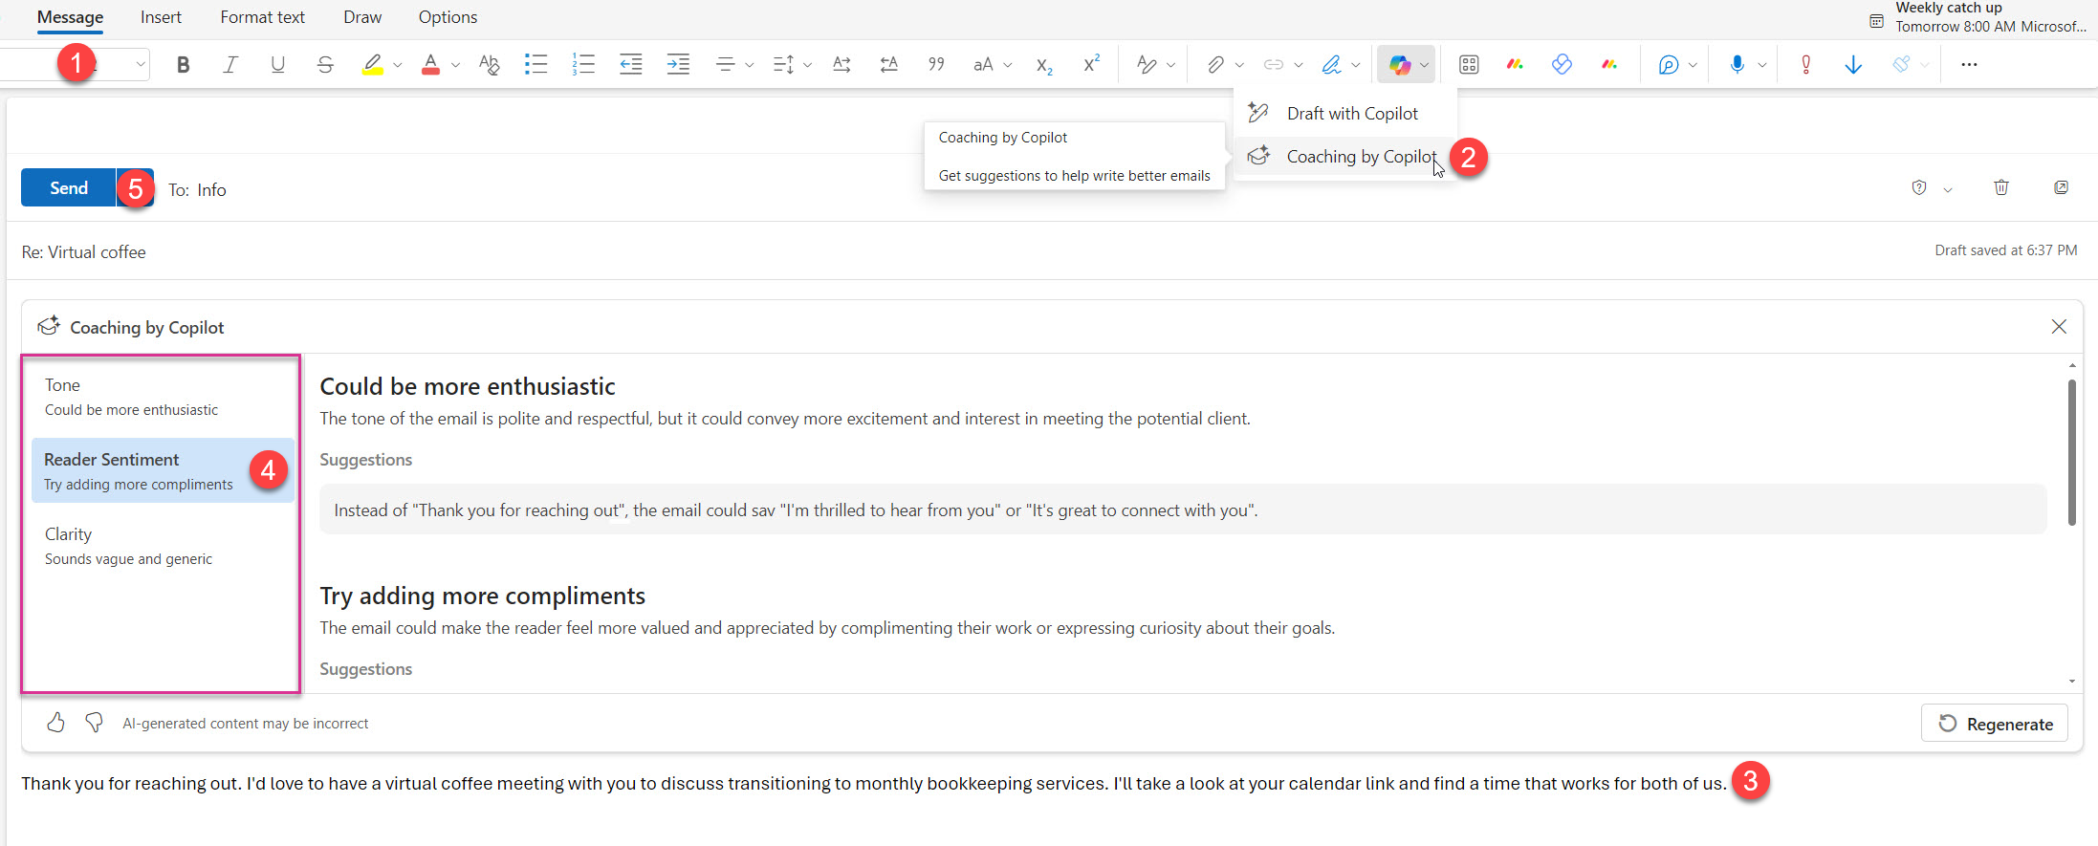Toggle italic formatting
The height and width of the screenshot is (846, 2098).
[230, 65]
